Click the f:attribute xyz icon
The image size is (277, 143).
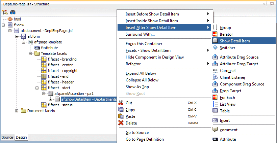(x=37, y=48)
